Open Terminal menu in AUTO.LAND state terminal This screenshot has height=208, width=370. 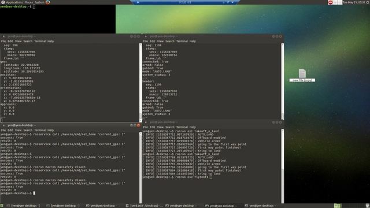coord(182,41)
